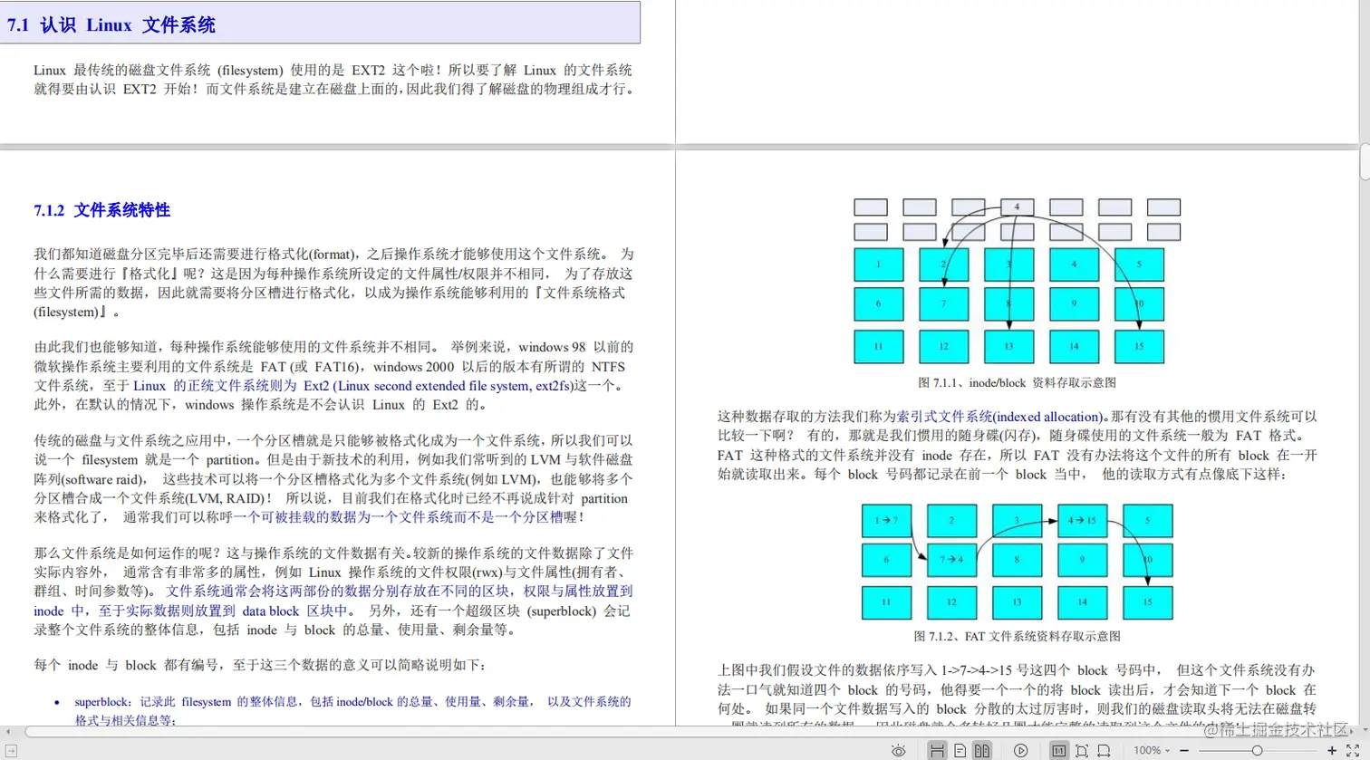Viewport: 1370px width, 760px height.
Task: Click the vertical scrollbar track
Action: pos(1364,453)
